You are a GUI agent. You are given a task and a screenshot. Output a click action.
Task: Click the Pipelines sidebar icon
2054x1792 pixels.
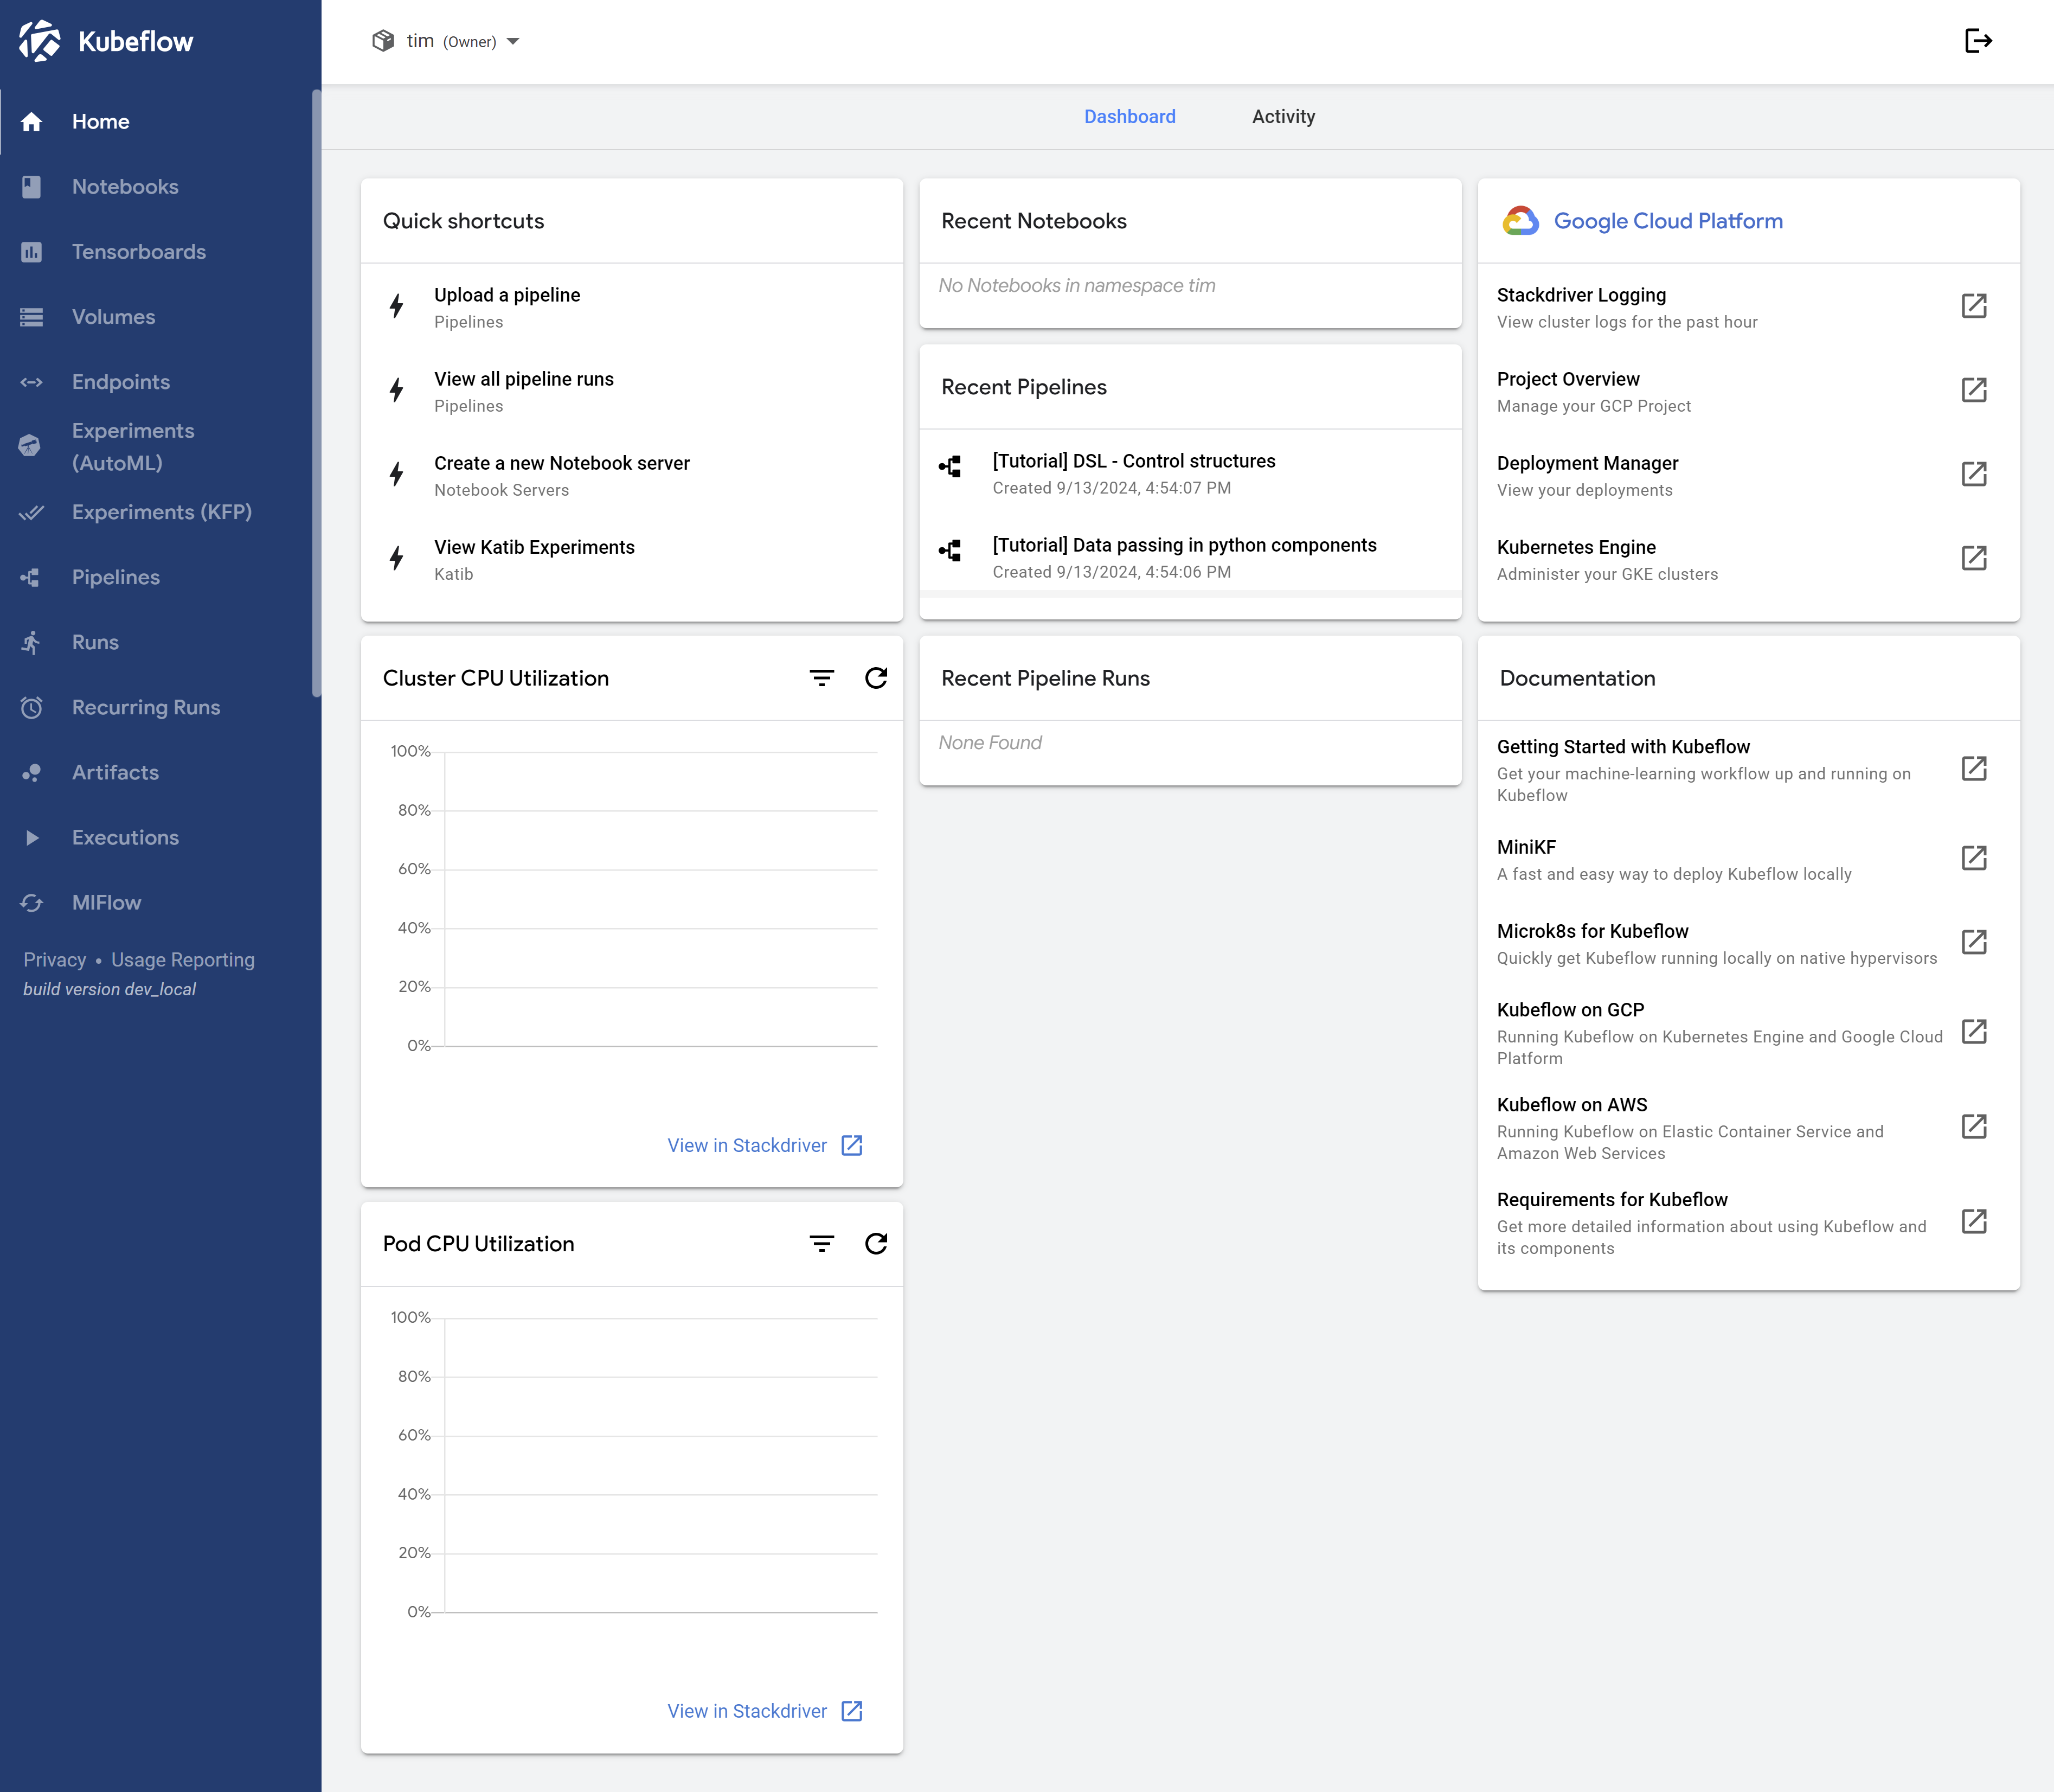tap(31, 577)
